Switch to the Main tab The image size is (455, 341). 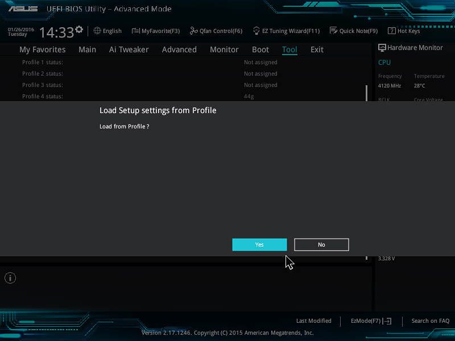(x=87, y=49)
